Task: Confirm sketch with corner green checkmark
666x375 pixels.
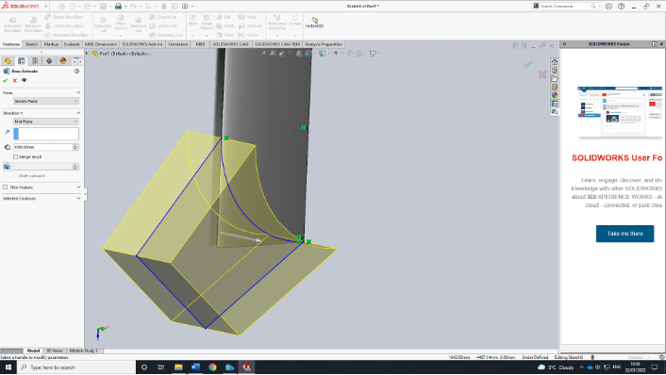Action: (x=527, y=64)
